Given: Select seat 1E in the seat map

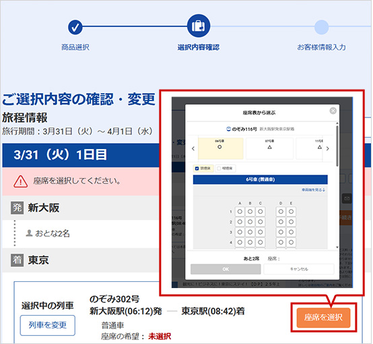Looking at the screenshot, I should [291, 211].
